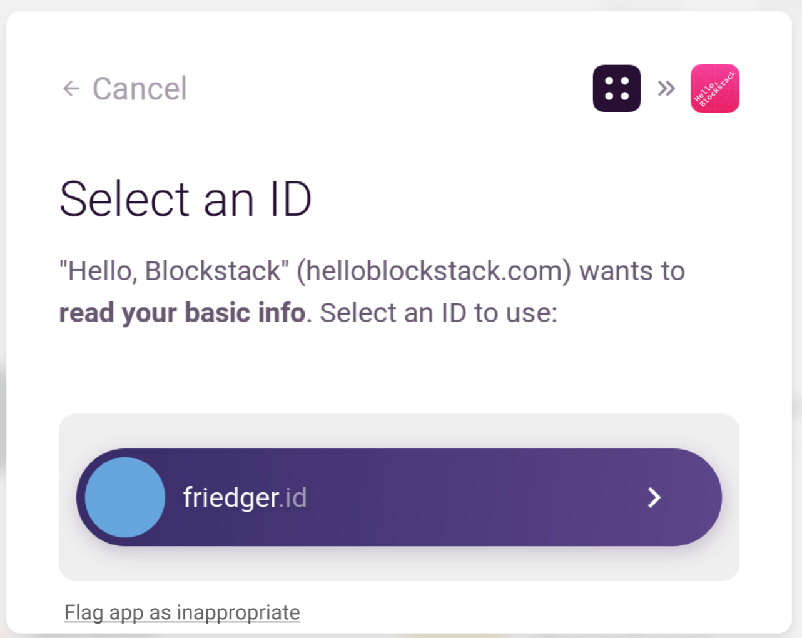Screen dimensions: 802x638
Task: Click the four-dot Blockstack logo icon
Action: point(616,88)
